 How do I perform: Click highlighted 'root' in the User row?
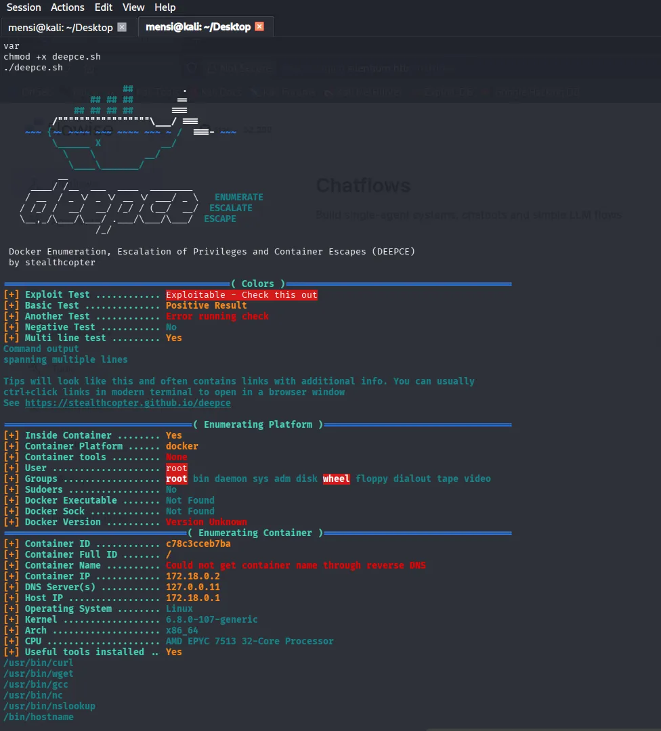pyautogui.click(x=176, y=468)
